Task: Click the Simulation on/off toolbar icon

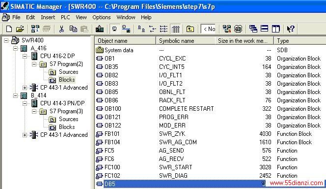Action: (238, 29)
